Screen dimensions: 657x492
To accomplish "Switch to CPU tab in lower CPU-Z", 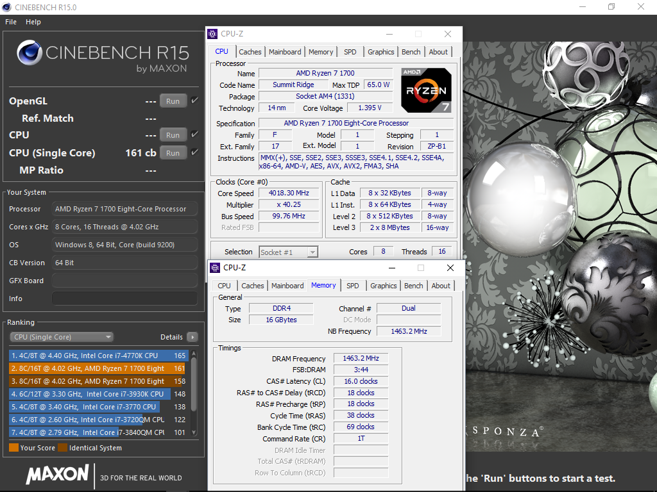I will (224, 286).
